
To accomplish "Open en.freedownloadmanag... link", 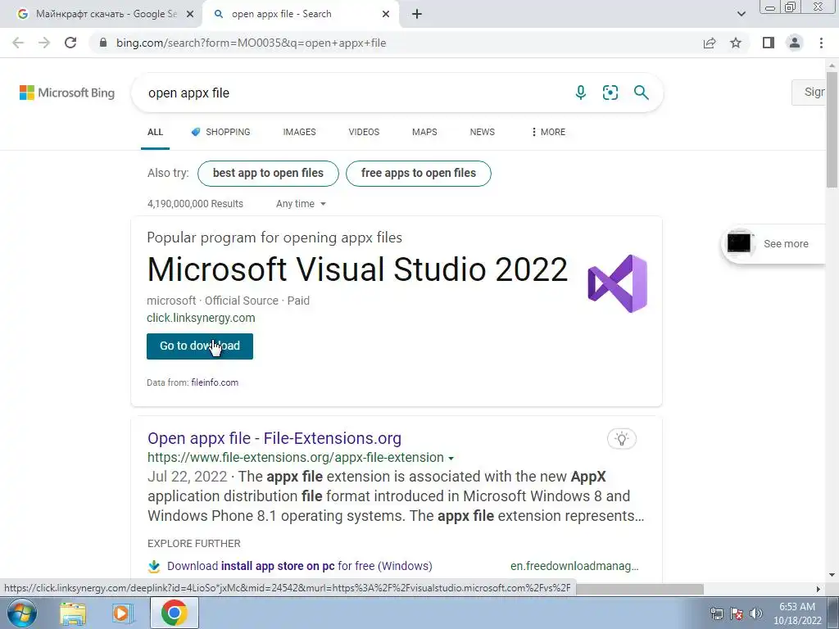I will [x=574, y=566].
